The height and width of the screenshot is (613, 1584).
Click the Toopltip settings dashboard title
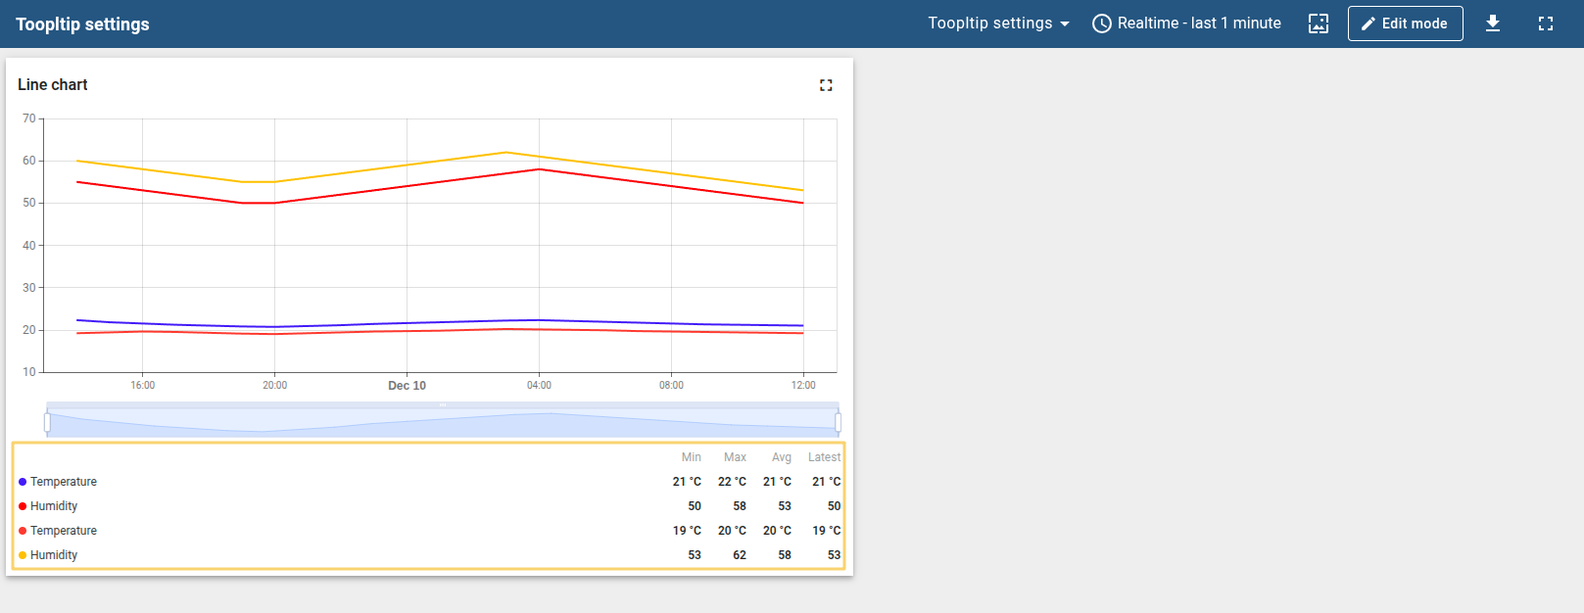click(x=82, y=24)
